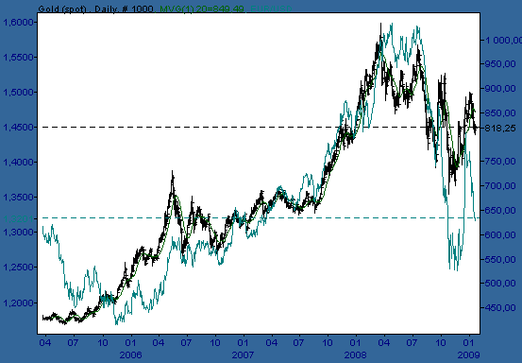The width and height of the screenshot is (522, 363).
Task: Select the 1,6000 left axis label
Action: point(18,23)
